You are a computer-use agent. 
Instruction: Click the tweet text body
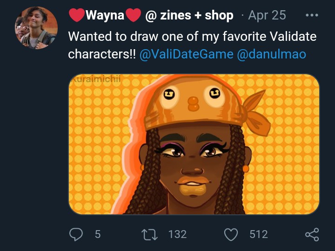coord(192,45)
